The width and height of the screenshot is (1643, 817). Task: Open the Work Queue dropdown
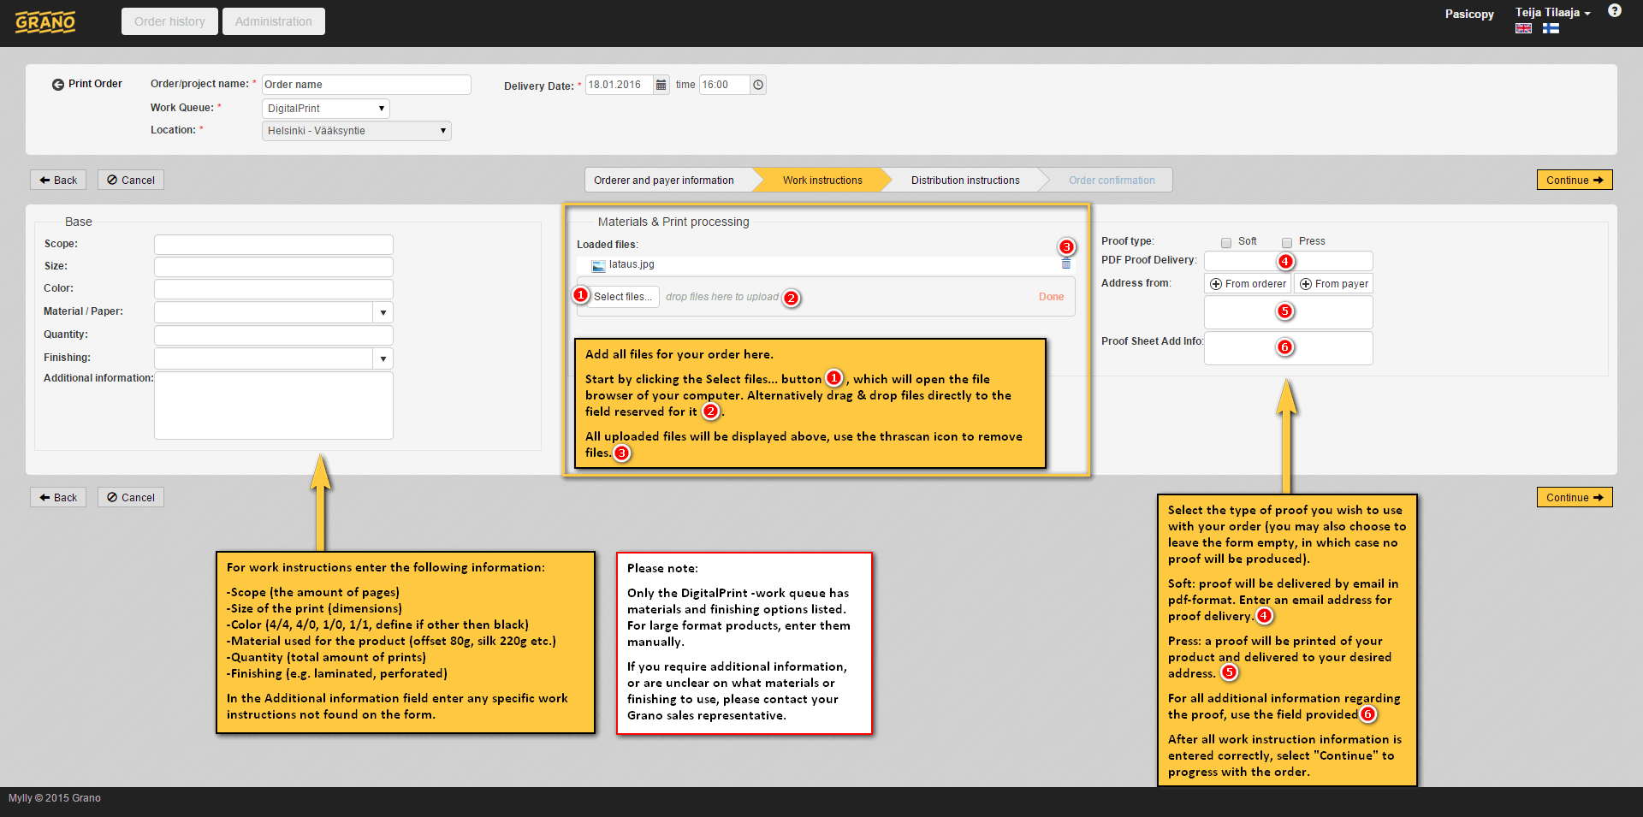point(325,109)
